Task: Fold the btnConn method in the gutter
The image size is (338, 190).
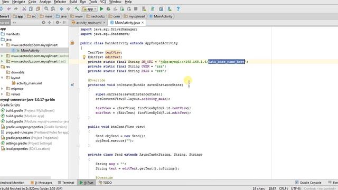Action: pyautogui.click(x=79, y=131)
